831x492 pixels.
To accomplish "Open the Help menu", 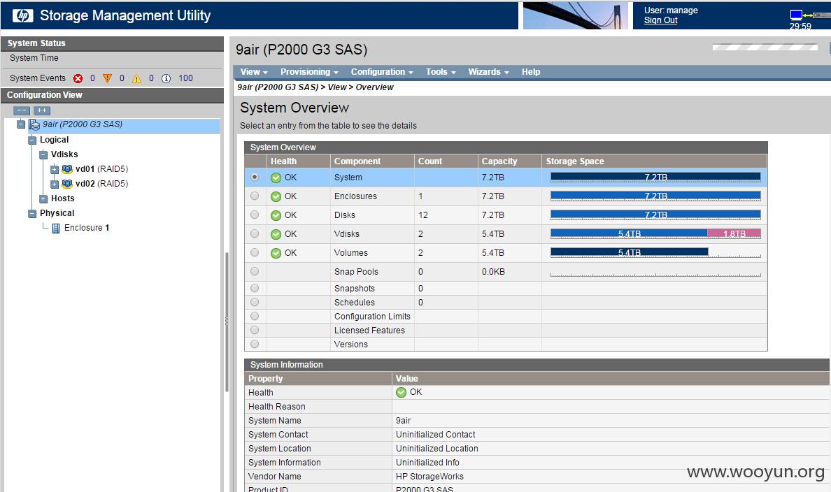I will (x=530, y=72).
